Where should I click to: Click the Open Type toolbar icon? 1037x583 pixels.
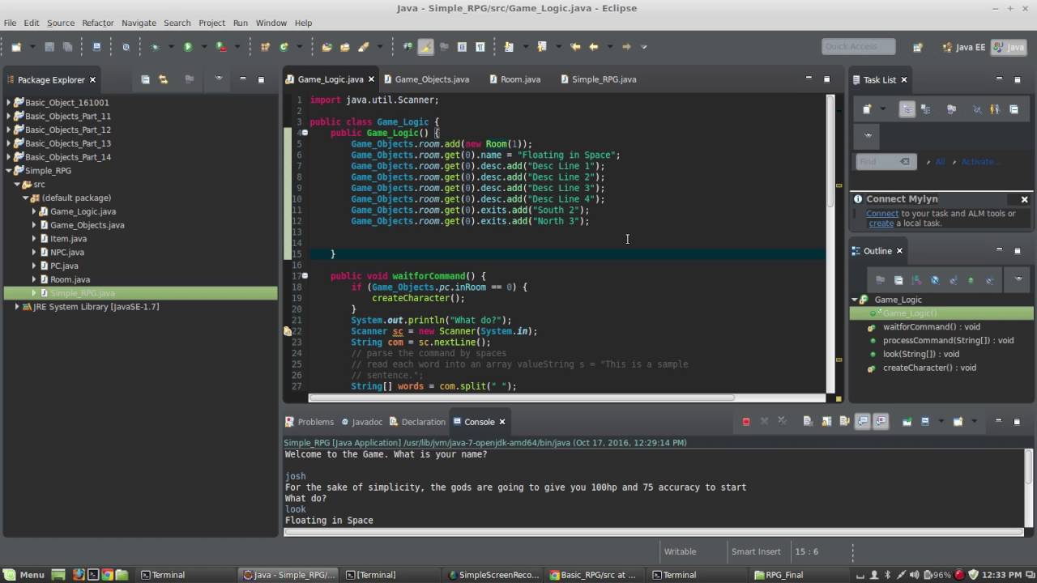tap(327, 47)
